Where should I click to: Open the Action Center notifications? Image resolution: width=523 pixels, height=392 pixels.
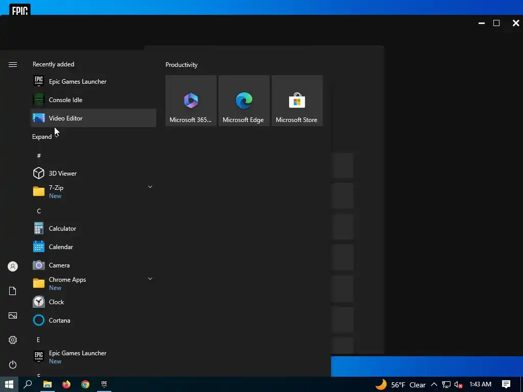pos(506,384)
